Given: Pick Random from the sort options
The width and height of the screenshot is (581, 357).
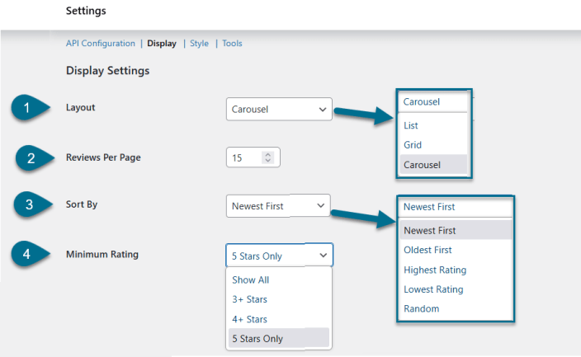Looking at the screenshot, I should (421, 308).
